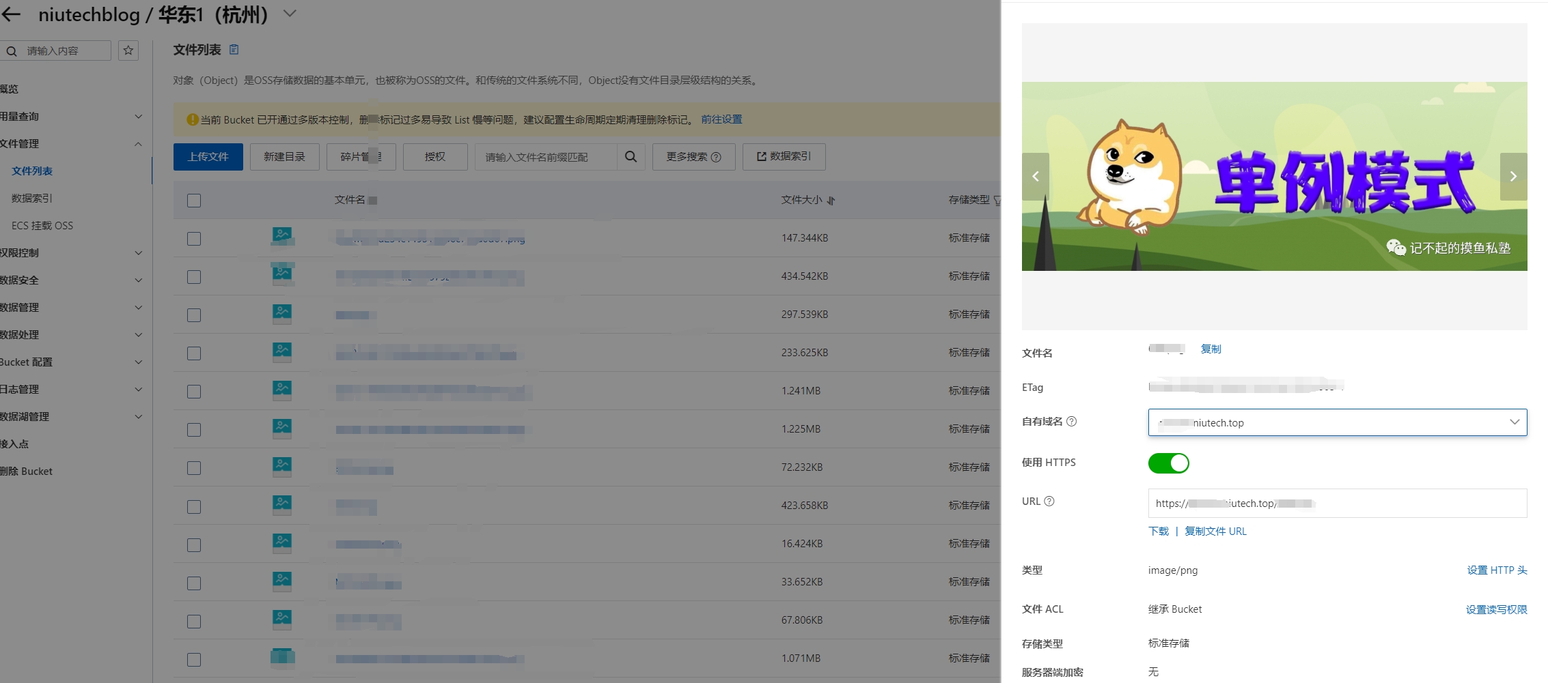
Task: Click image file icon in 233.625KB row
Action: pos(282,351)
